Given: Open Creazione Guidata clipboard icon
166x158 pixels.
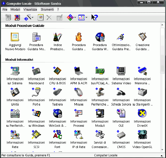Looking at the screenshot, I should 142,42.
